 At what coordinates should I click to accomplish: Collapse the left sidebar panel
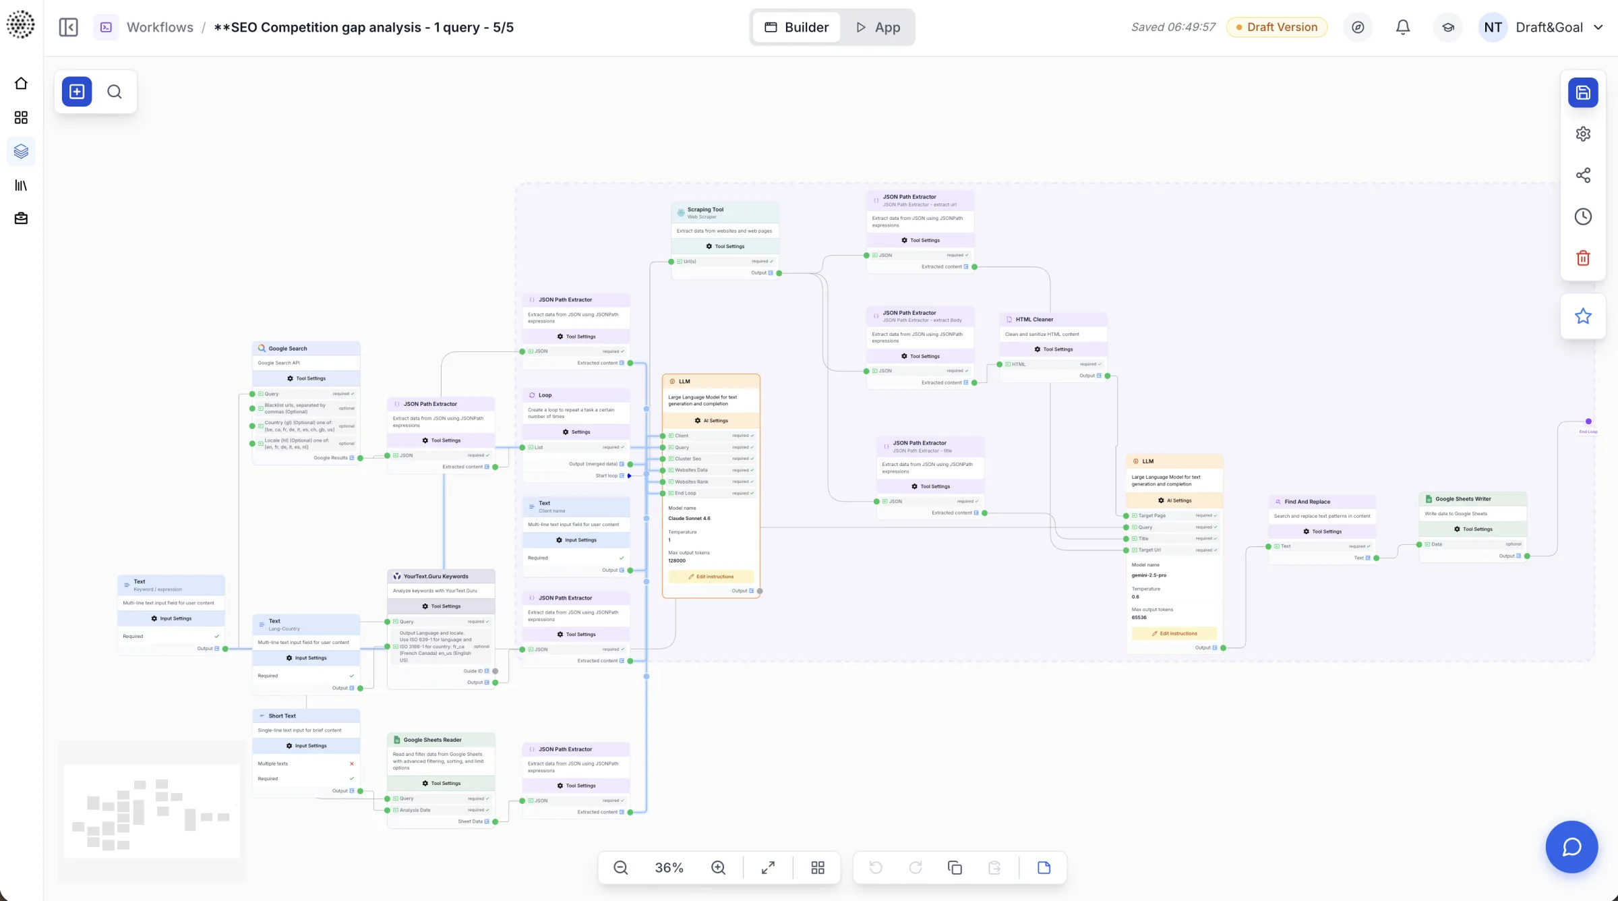(68, 27)
